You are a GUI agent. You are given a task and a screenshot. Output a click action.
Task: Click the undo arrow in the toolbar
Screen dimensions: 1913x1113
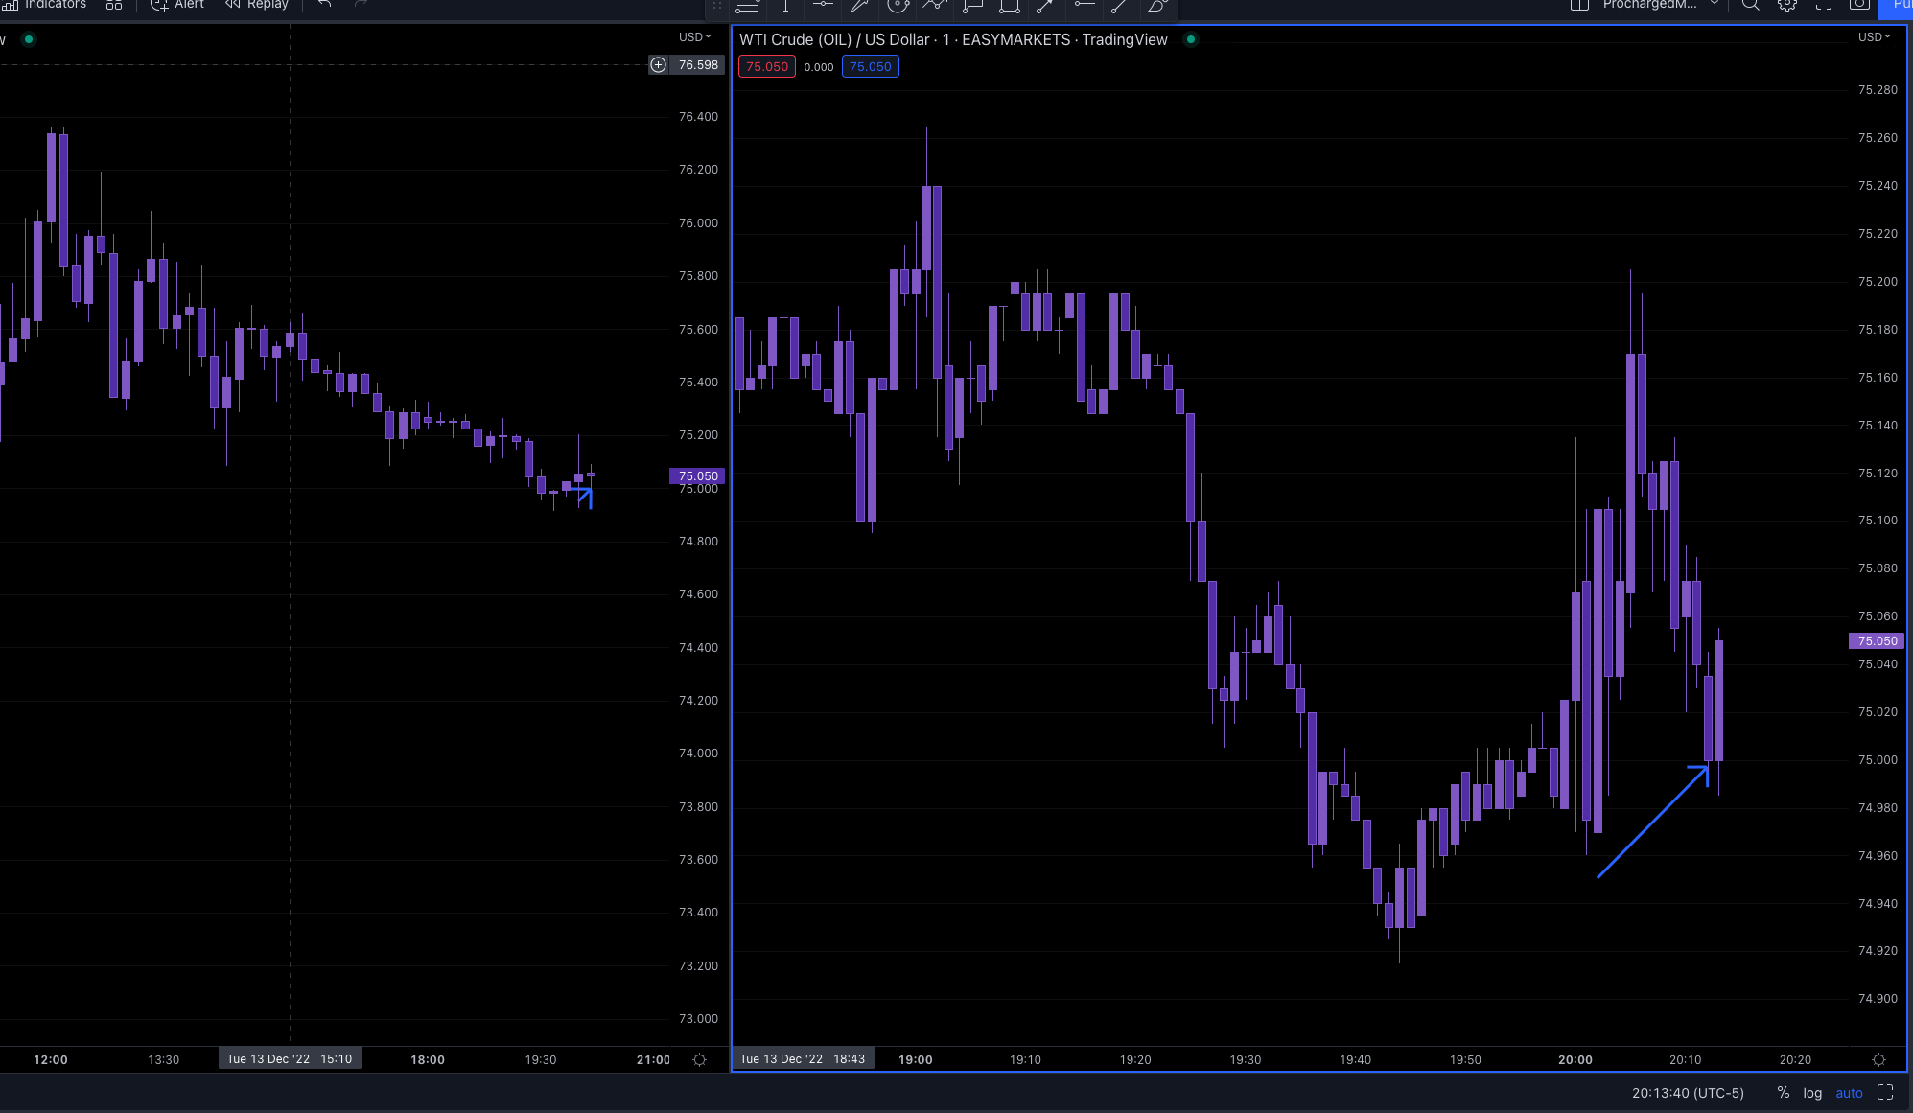coord(323,5)
